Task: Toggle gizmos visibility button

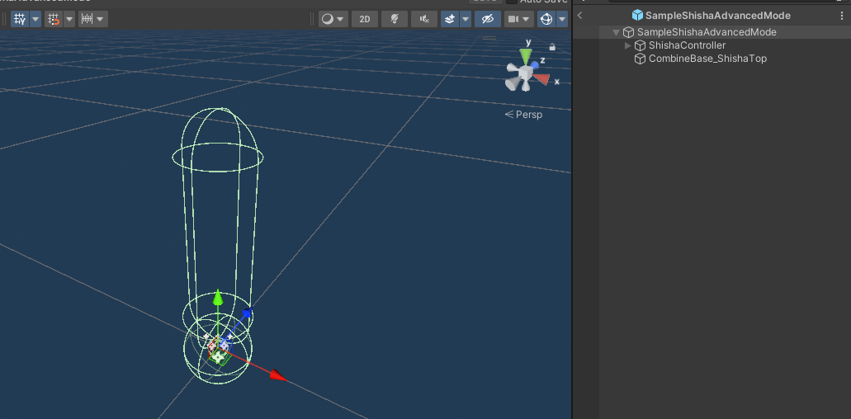Action: pyautogui.click(x=546, y=20)
